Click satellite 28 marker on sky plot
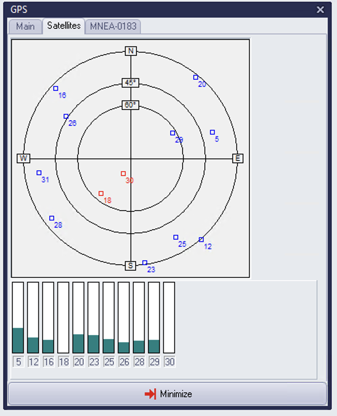This screenshot has width=337, height=416. pos(52,218)
